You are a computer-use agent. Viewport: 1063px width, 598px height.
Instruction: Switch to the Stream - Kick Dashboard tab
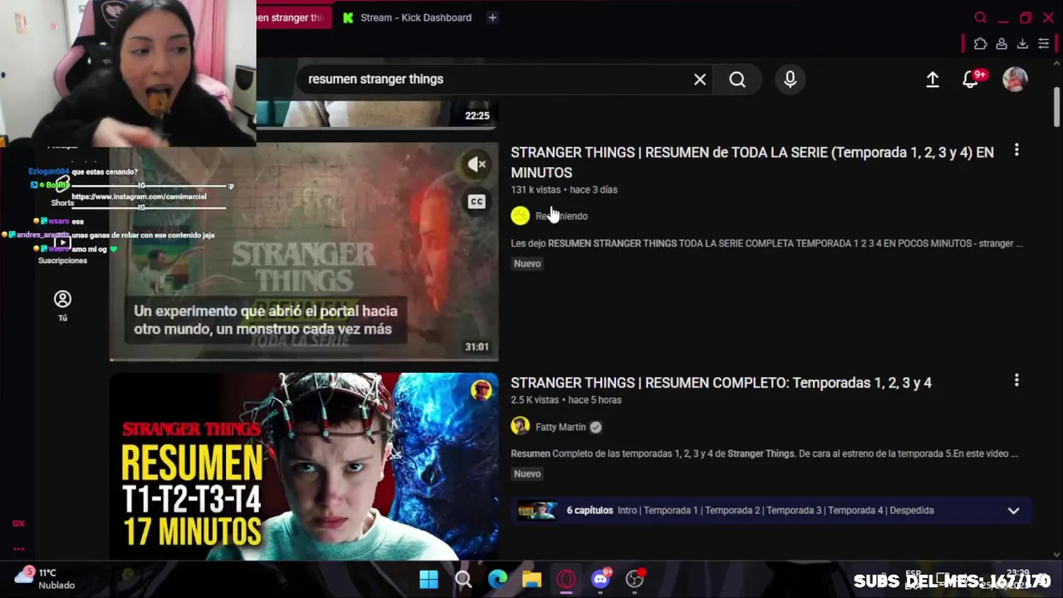pyautogui.click(x=407, y=17)
